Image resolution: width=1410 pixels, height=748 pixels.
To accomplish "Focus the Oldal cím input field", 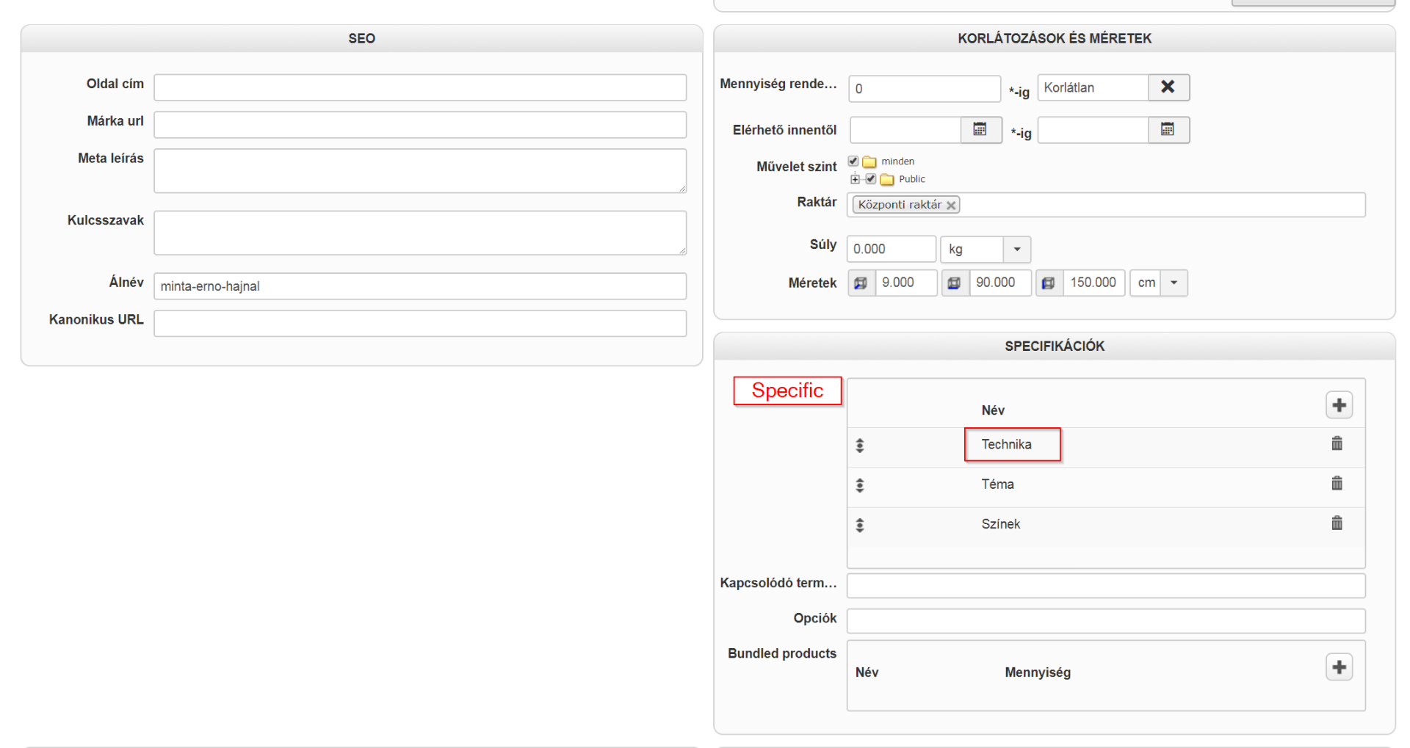I will click(420, 87).
